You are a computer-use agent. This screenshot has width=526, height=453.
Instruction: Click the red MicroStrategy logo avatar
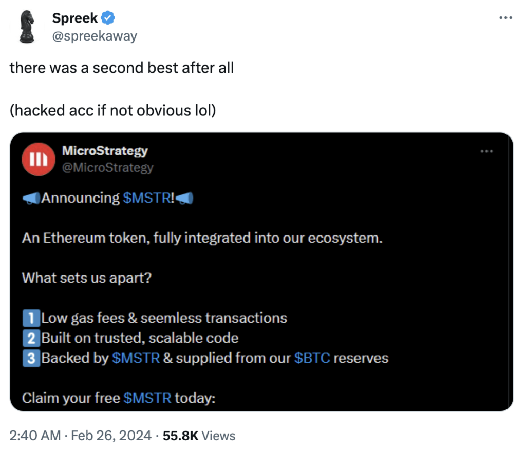point(39,159)
